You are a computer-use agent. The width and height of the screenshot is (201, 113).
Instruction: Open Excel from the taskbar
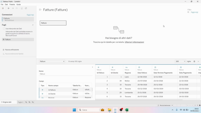coord(127,110)
